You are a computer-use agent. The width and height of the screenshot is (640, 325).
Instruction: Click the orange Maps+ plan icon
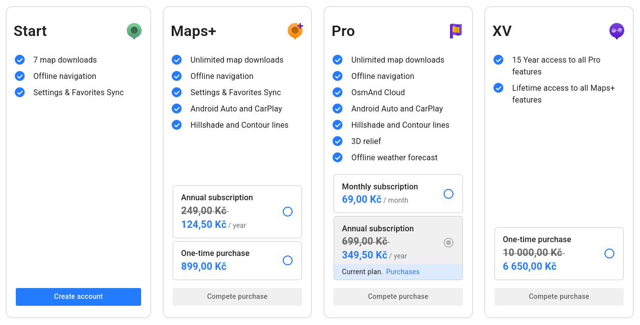[295, 31]
